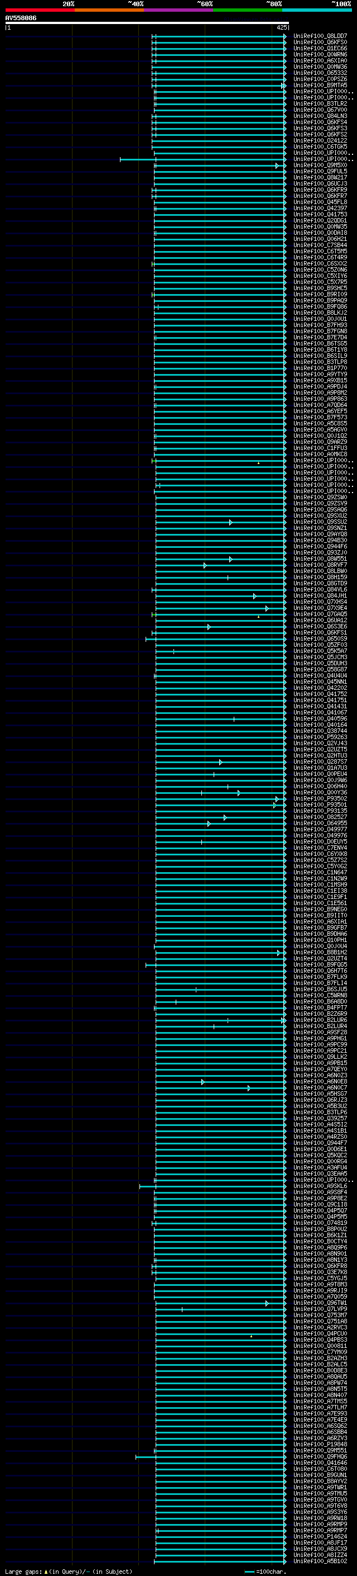The image size is (357, 1576).
Task: Click the alignment bar of UniRef100_Q8RVF7
Action: [x=220, y=565]
